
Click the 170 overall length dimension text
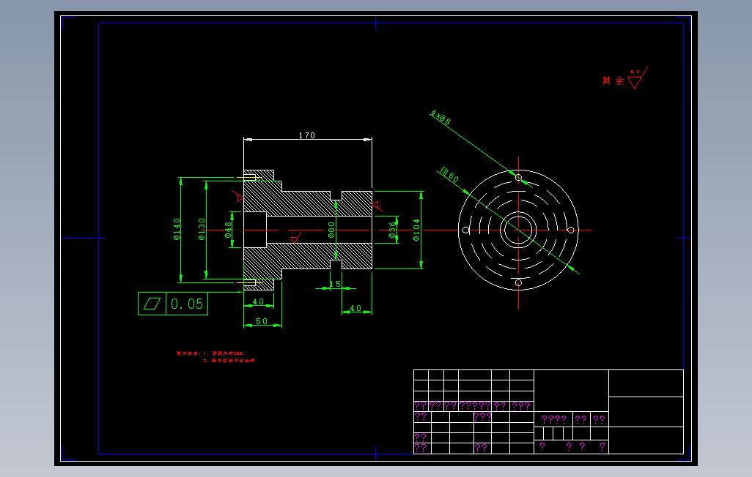pos(307,135)
